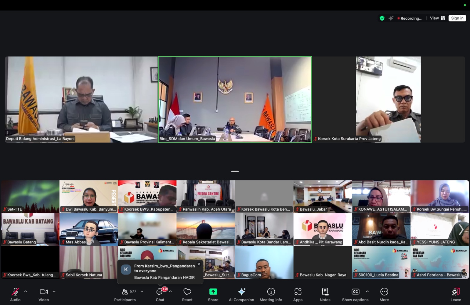This screenshot has height=305, width=470.
Task: Unmute the microphone Audio button
Action: click(x=15, y=294)
